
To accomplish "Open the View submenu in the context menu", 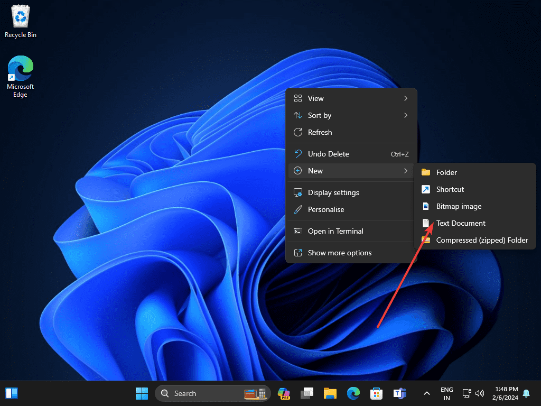I will [351, 98].
